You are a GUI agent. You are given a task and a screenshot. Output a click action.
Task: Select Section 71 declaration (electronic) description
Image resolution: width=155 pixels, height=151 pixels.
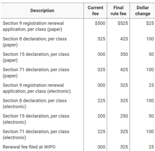(36, 134)
